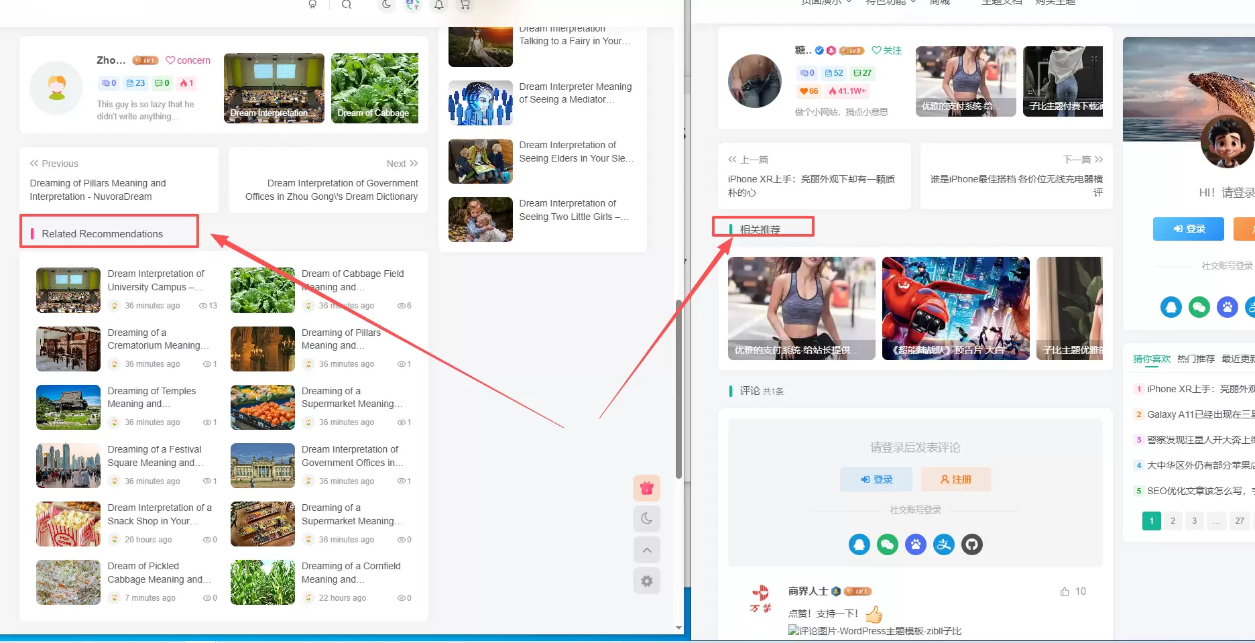Viewport: 1255px width, 643px height.
Task: Click the blue 登录 button in comment area
Action: (876, 479)
